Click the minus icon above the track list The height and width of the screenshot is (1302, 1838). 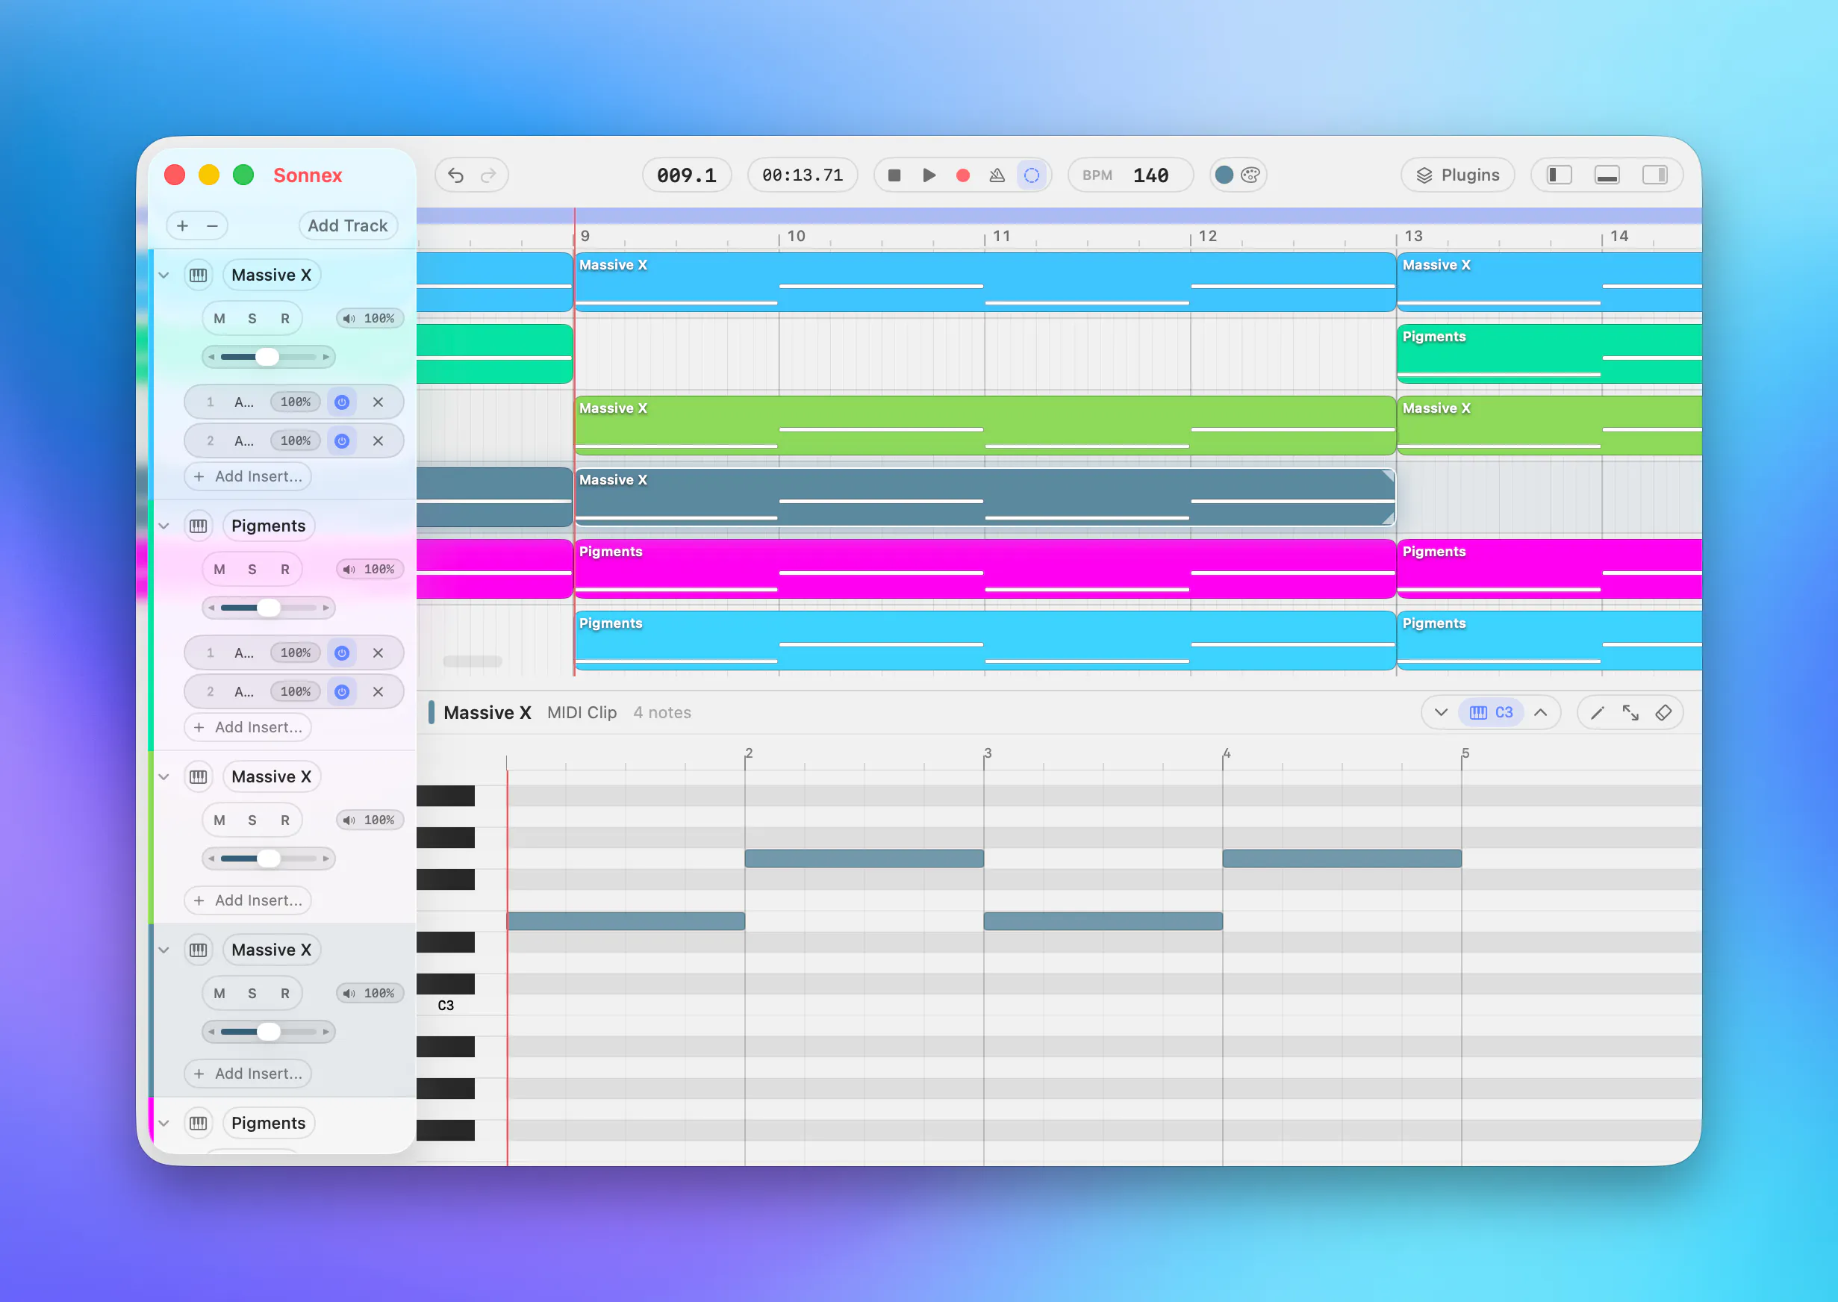(x=213, y=226)
